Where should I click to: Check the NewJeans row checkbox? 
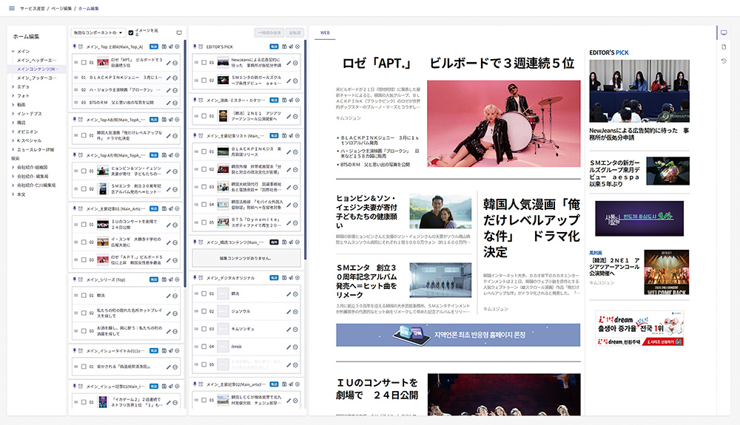click(x=204, y=62)
